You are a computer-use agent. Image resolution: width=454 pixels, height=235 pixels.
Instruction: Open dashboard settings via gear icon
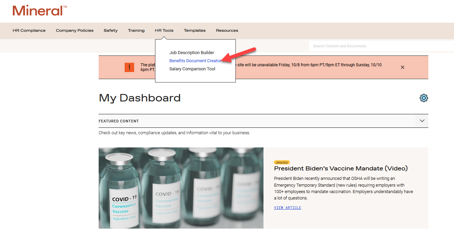[424, 98]
